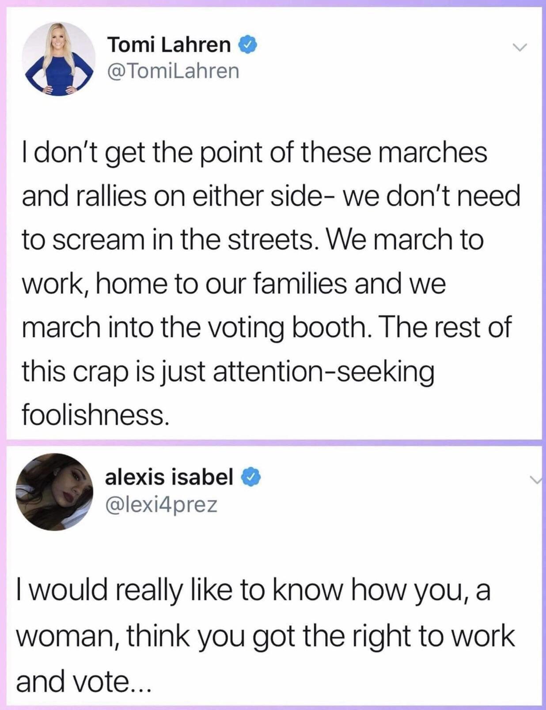Select the name Tomi Lahren
The image size is (546, 710).
click(171, 44)
